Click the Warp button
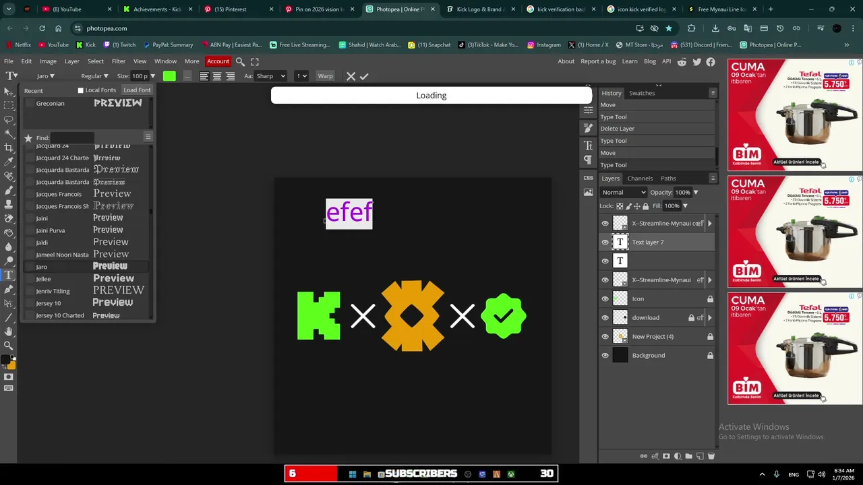Viewport: 863px width, 485px height. (326, 76)
